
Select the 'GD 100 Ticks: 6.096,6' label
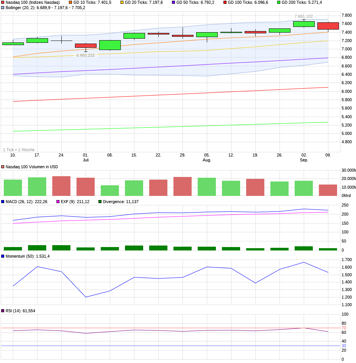[x=248, y=2]
